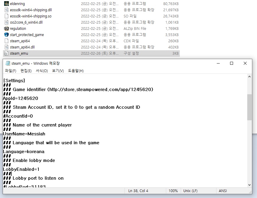This screenshot has height=198, width=257.
Task: Open the 보기(V) menu in Notepad
Action: 58,71
